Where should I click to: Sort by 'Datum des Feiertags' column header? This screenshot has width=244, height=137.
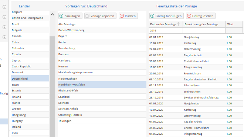tap(166, 24)
